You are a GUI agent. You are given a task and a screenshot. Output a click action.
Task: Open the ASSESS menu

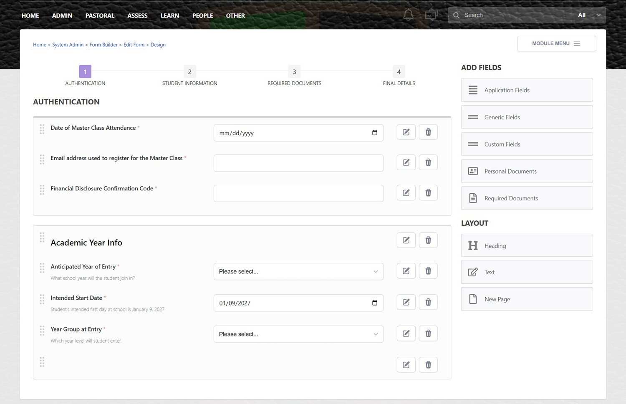(x=137, y=15)
